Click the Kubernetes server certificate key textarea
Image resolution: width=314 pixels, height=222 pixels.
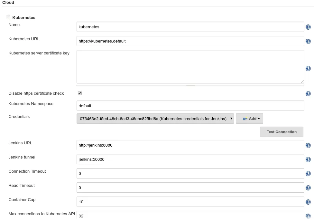point(190,67)
